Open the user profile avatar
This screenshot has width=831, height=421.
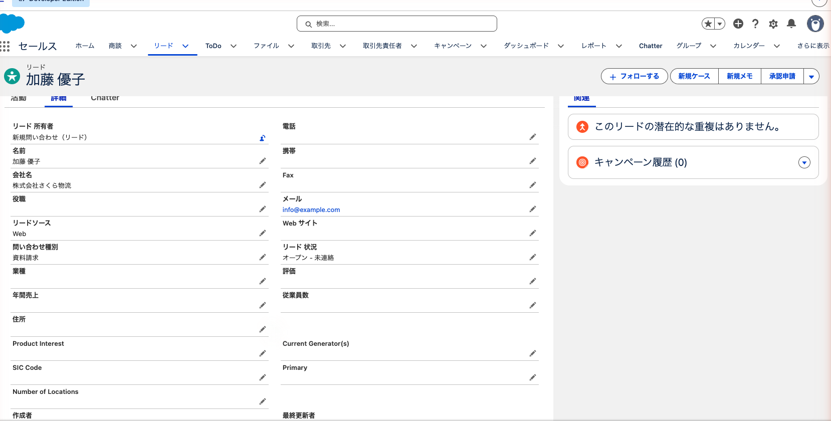coord(815,24)
